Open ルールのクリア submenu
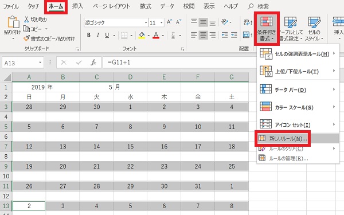Image resolution: width=344 pixels, height=215 pixels. (298, 148)
